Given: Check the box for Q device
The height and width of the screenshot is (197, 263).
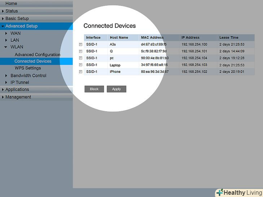Looking at the screenshot, I should 81,51.
